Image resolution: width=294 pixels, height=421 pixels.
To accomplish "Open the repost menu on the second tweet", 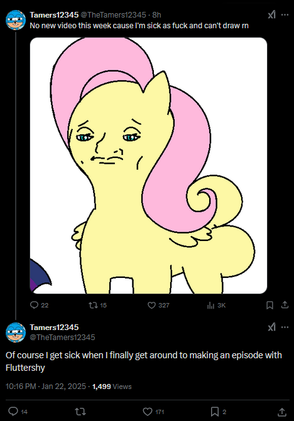I will [80, 412].
